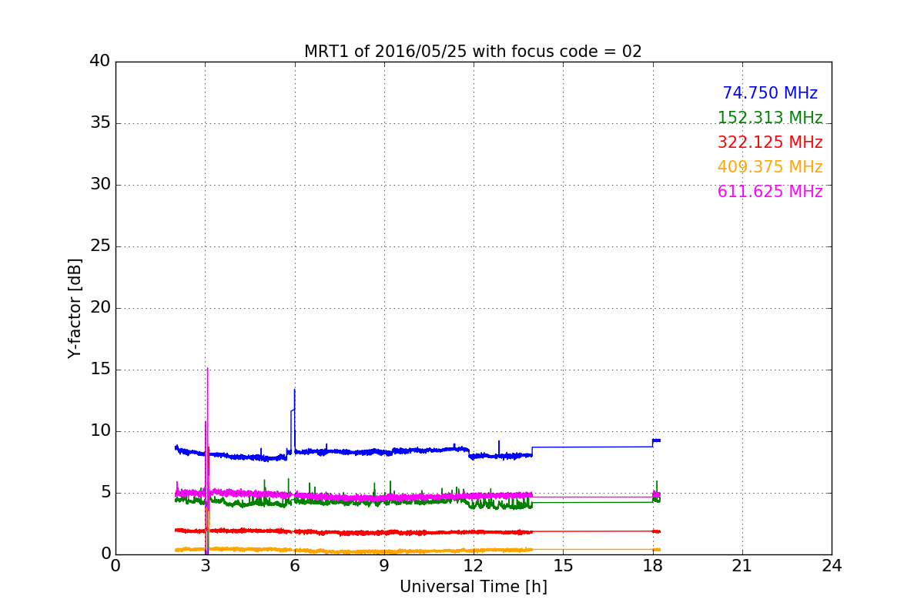Click the '322.125 MHz' red legend label

(x=770, y=142)
